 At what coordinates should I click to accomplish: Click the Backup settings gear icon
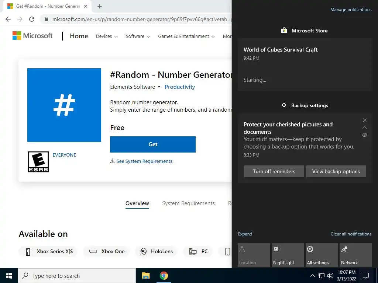coord(284,105)
